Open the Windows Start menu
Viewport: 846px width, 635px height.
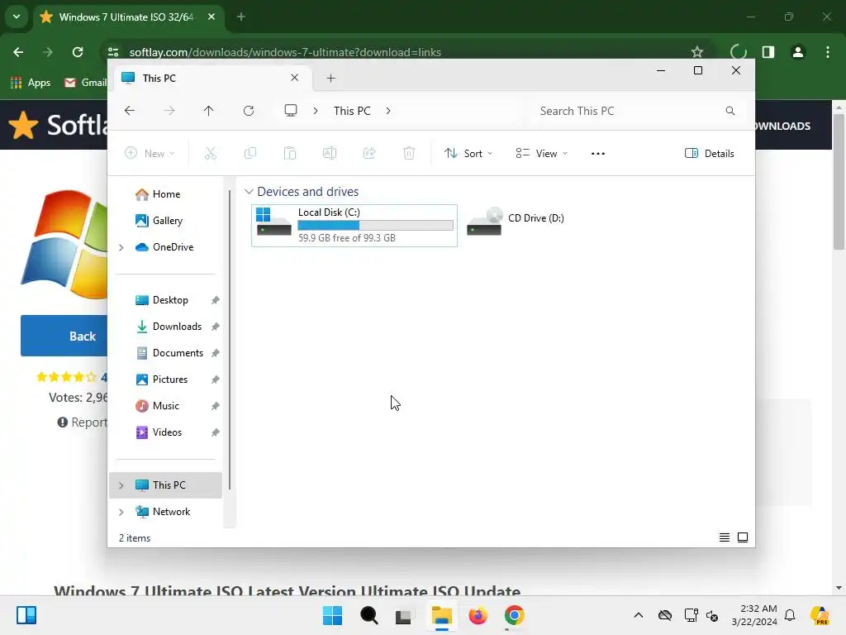point(332,615)
